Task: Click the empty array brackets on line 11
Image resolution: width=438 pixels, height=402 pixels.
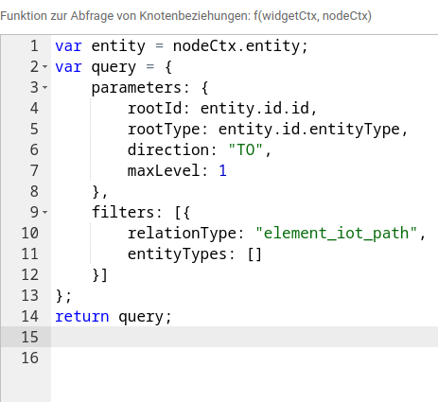Action: pos(254,254)
